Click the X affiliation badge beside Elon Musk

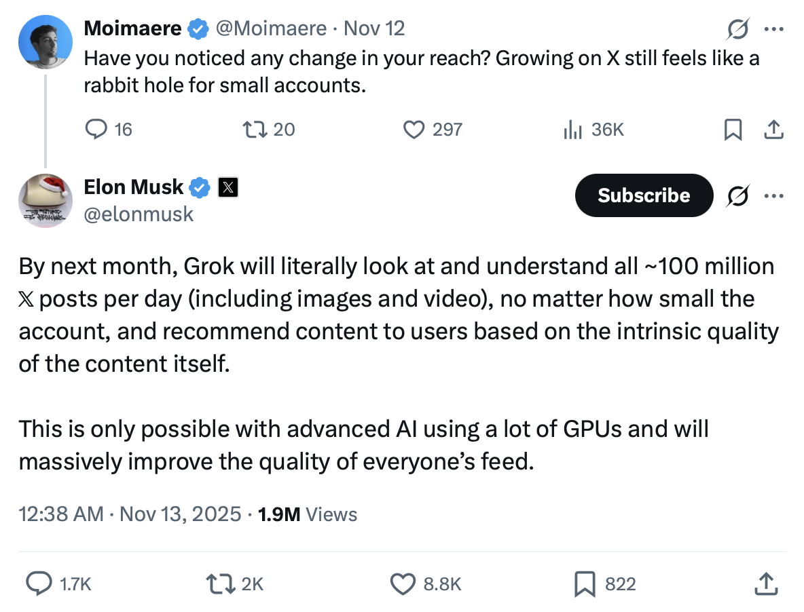228,187
